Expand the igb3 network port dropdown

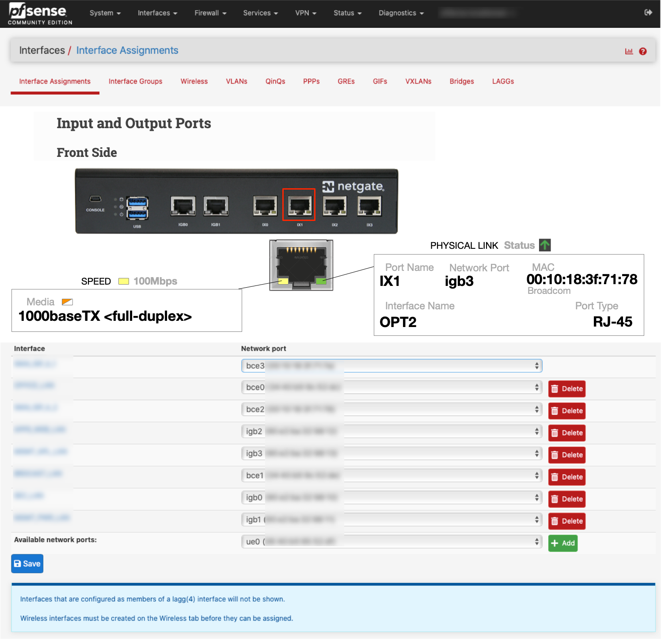[x=392, y=454]
